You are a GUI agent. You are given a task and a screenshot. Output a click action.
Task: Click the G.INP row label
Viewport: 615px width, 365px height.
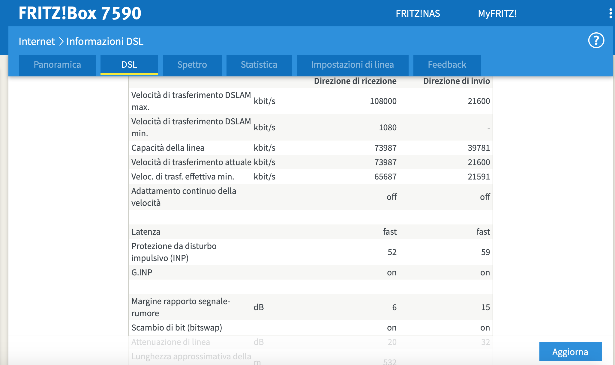[x=142, y=272]
